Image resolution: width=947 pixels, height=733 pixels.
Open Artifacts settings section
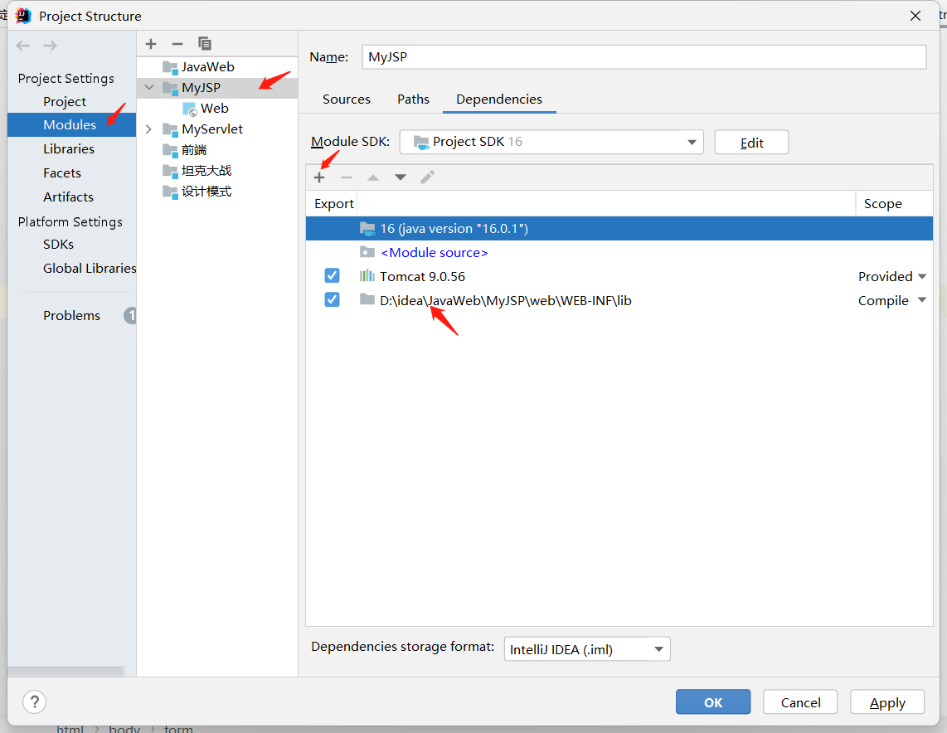tap(68, 197)
